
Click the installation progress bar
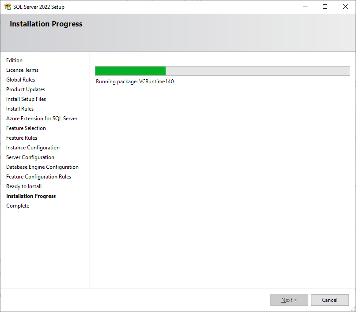[x=222, y=71]
